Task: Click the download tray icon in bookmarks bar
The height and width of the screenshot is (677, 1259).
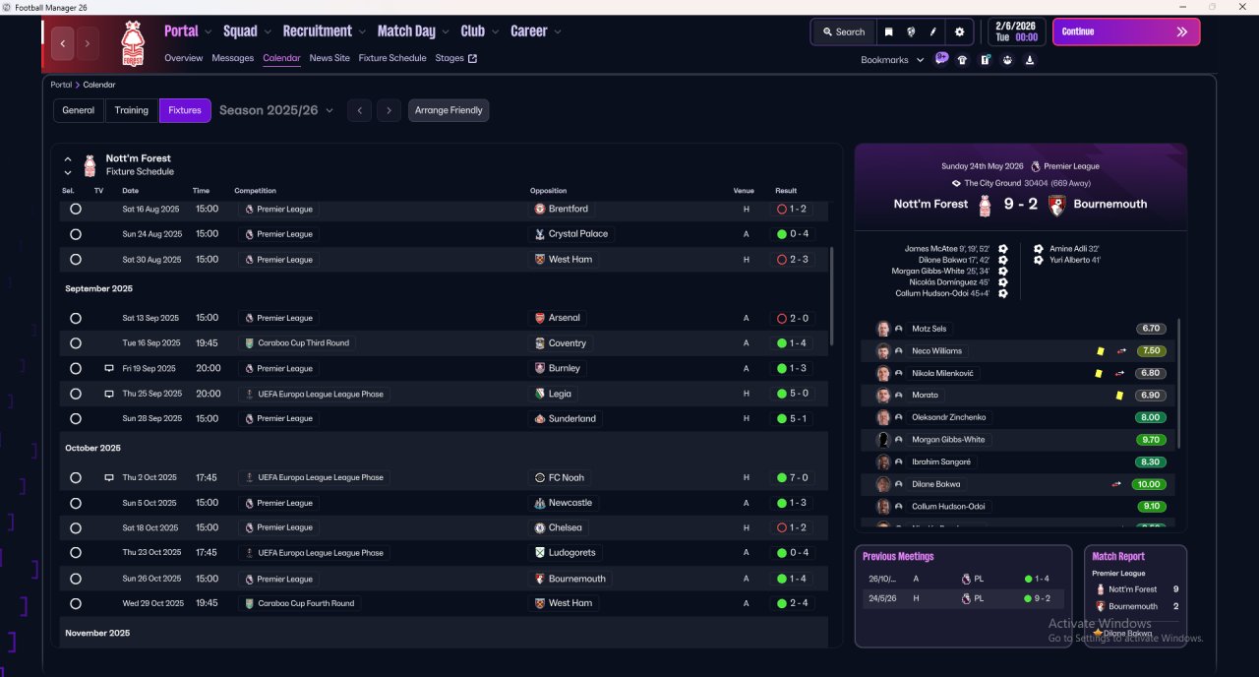Action: 1030,60
